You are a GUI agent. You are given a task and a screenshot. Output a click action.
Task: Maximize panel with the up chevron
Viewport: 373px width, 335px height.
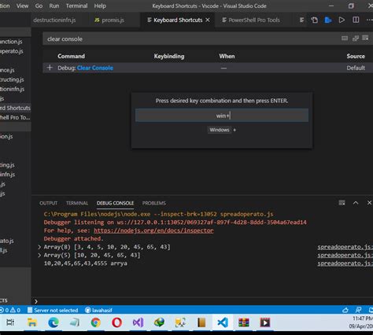(x=356, y=203)
